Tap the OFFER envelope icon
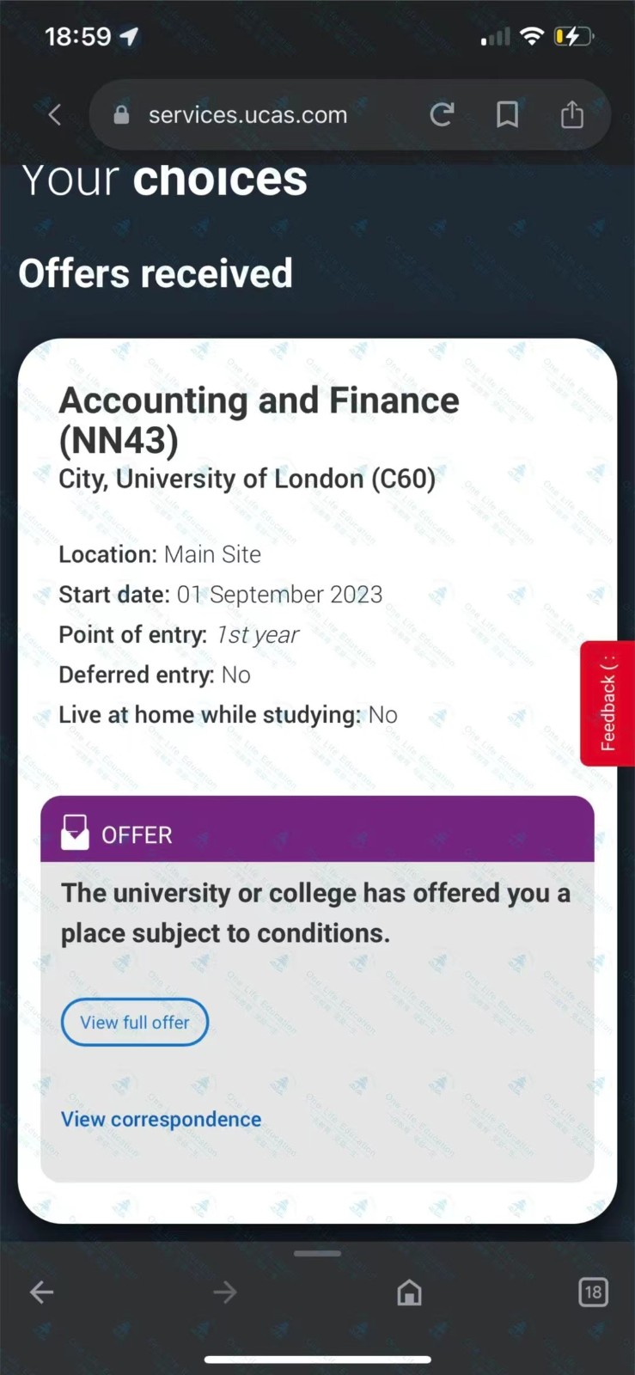The width and height of the screenshot is (635, 1375). (x=75, y=832)
